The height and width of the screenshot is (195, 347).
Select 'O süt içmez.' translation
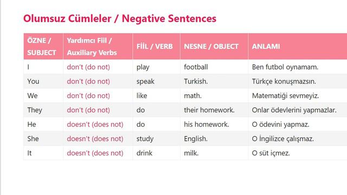click(271, 153)
